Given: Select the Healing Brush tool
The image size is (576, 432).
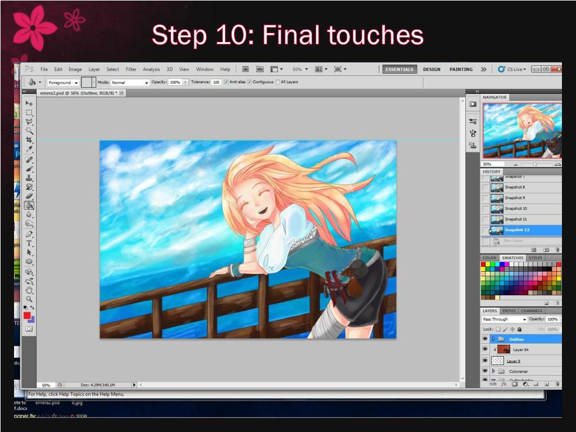Looking at the screenshot, I should click(29, 159).
